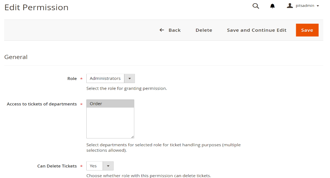This screenshot has width=330, height=178.
Task: Click the left arrow icon beside Back
Action: (162, 30)
